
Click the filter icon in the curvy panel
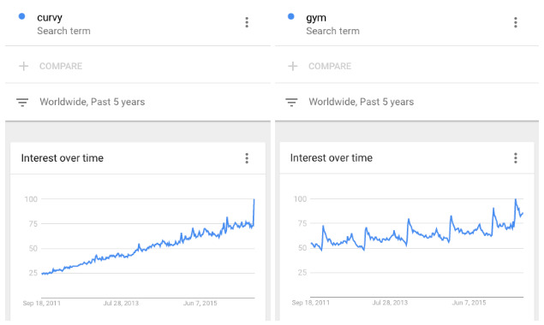click(x=22, y=103)
